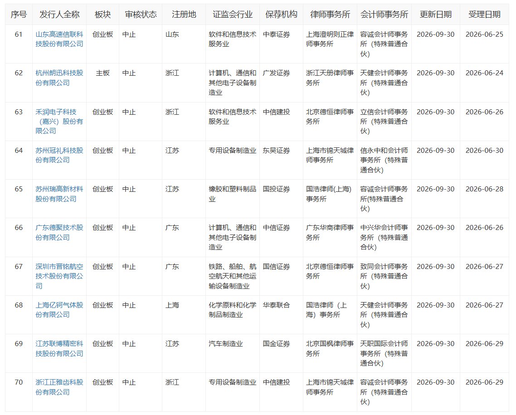Click the 受理日期 column header
The image size is (516, 415).
[x=484, y=15]
